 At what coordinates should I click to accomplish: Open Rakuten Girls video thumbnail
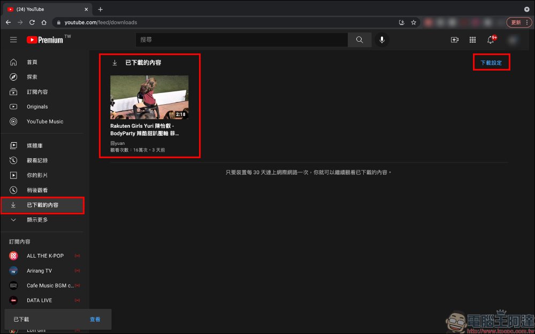click(149, 97)
